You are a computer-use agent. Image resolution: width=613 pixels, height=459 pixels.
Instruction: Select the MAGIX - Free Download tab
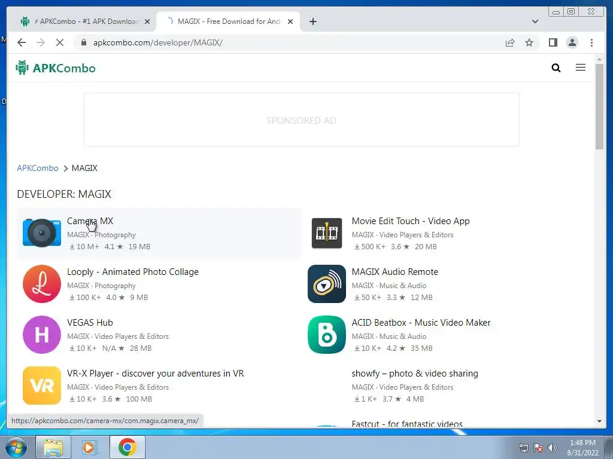(228, 22)
